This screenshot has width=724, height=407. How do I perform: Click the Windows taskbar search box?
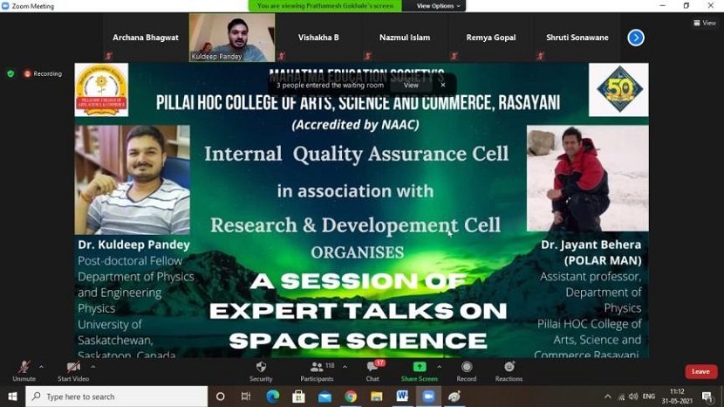tap(117, 397)
